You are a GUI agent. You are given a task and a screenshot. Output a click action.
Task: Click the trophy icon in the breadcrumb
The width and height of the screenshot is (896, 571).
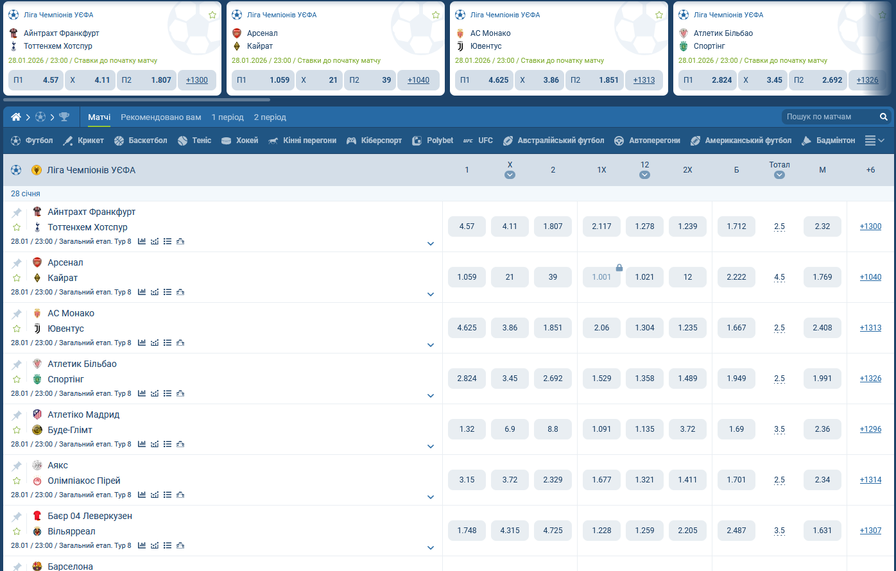click(64, 117)
